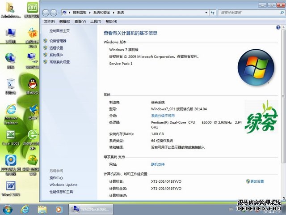Open the 文件(F) menu
Image resolution: width=286 pixels, height=215 pixels.
click(x=49, y=21)
